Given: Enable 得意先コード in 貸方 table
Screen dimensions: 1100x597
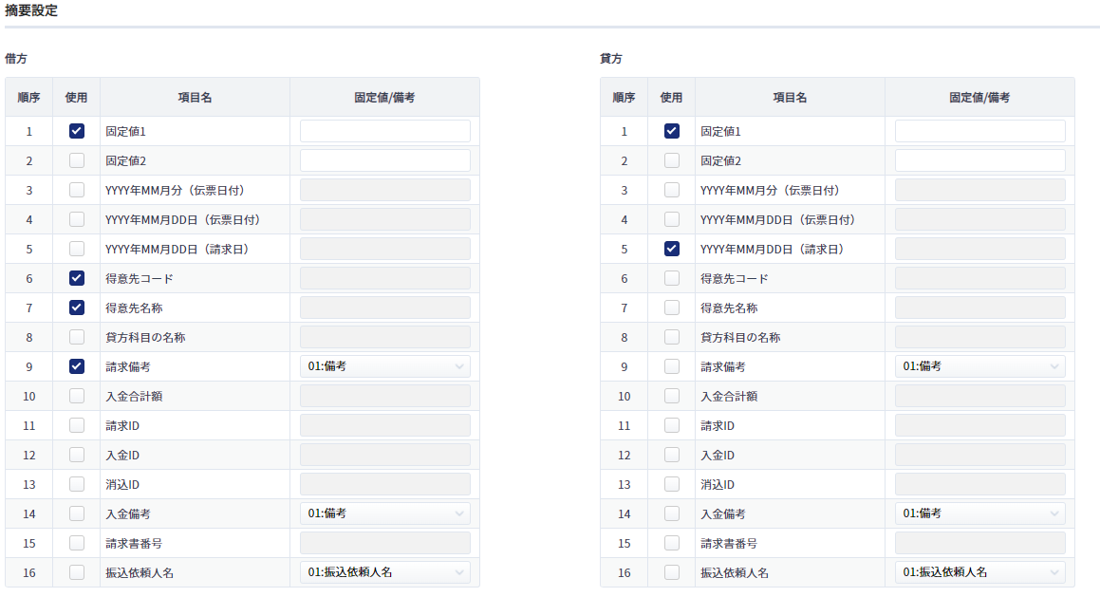Looking at the screenshot, I should coord(672,278).
